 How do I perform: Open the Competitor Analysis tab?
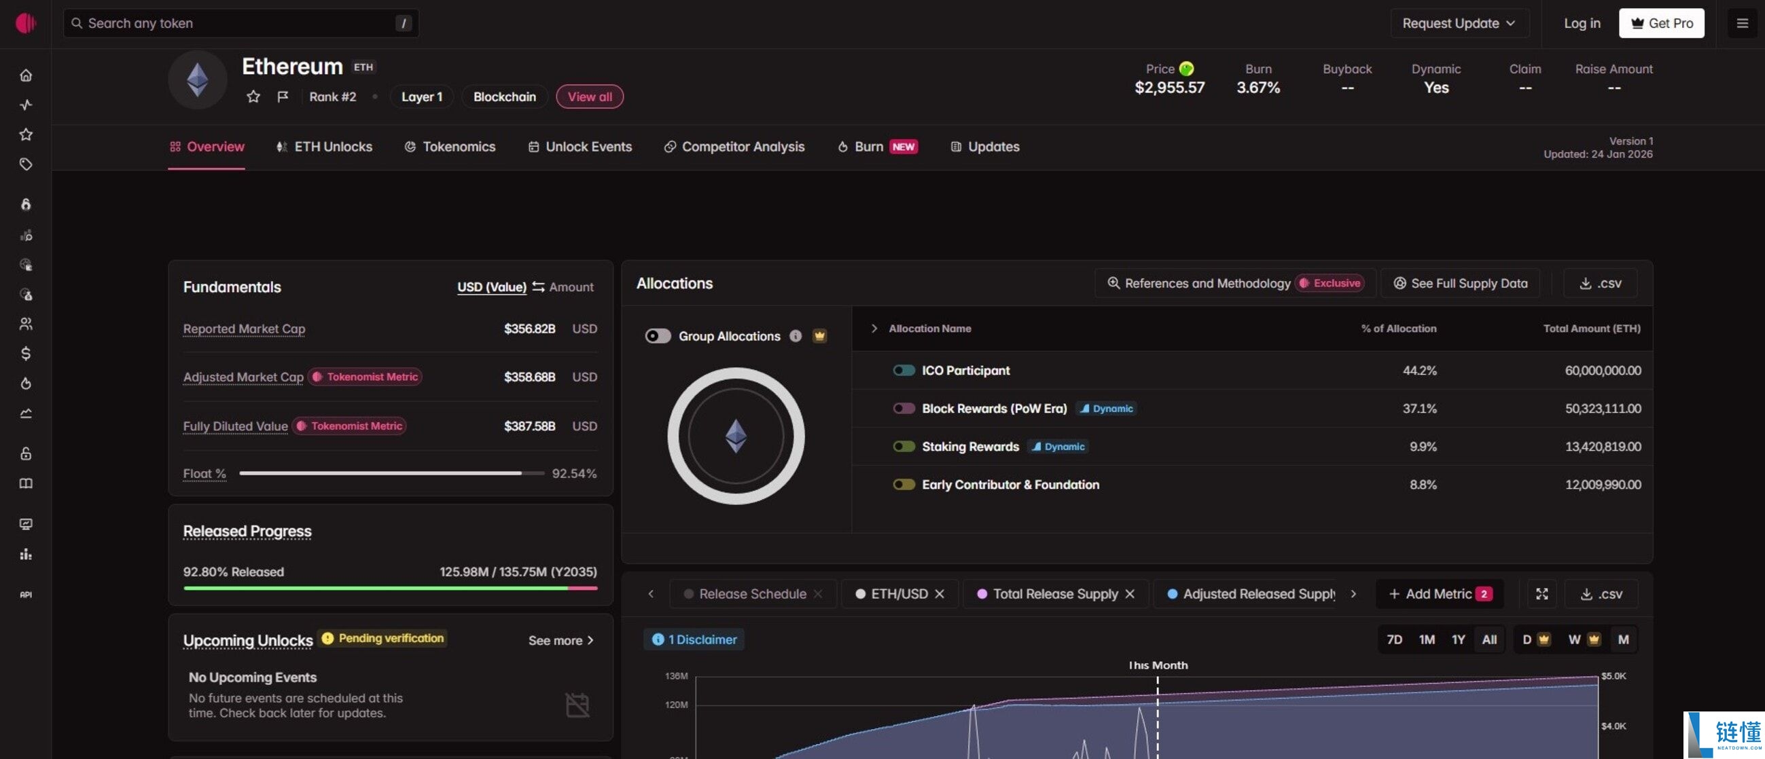(x=734, y=147)
